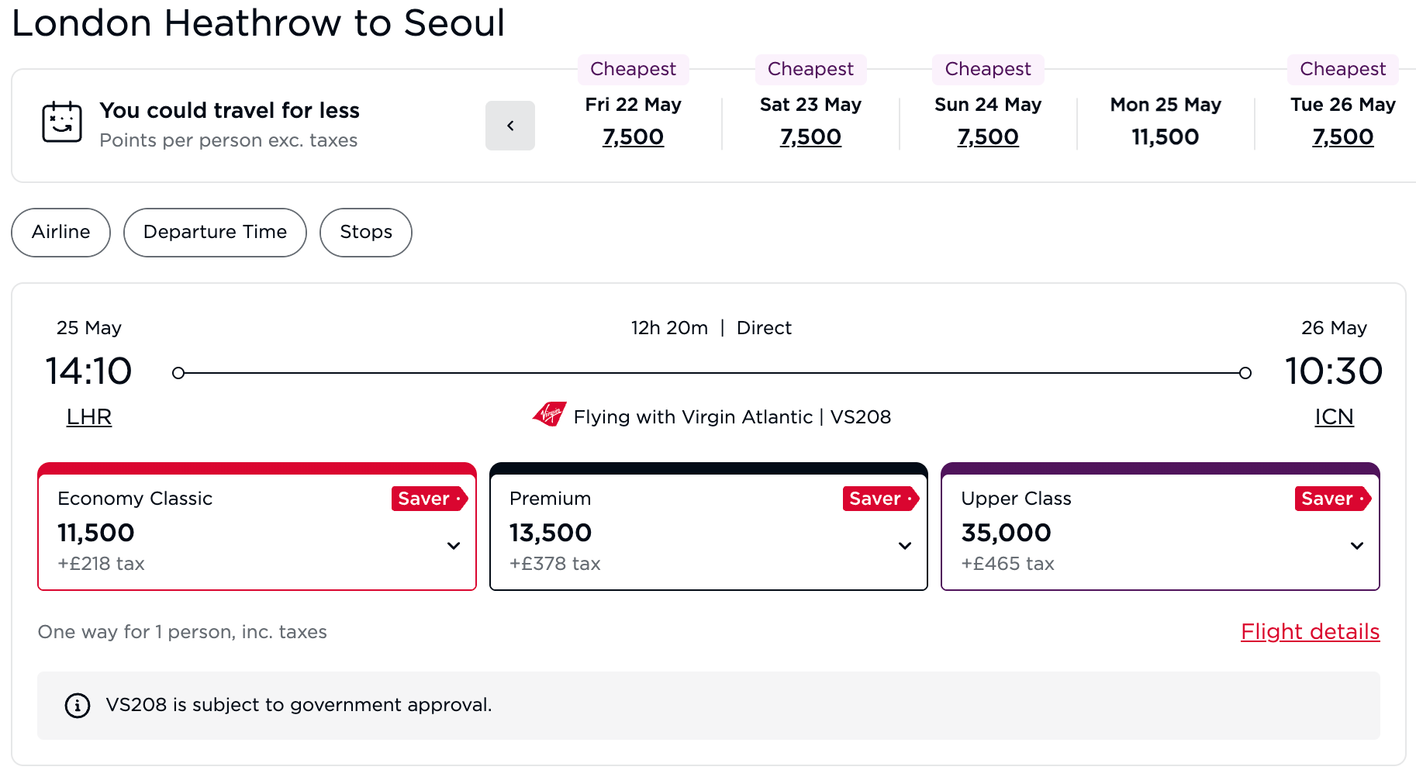Screen dimensions: 1416x777
Task: Open the Stops filter
Action: click(x=366, y=232)
